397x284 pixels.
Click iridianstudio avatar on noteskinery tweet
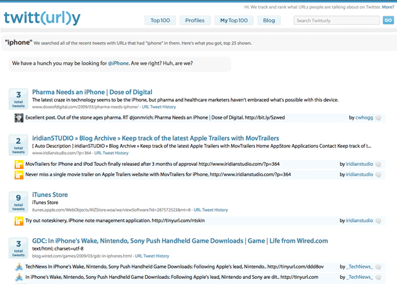pos(19,221)
